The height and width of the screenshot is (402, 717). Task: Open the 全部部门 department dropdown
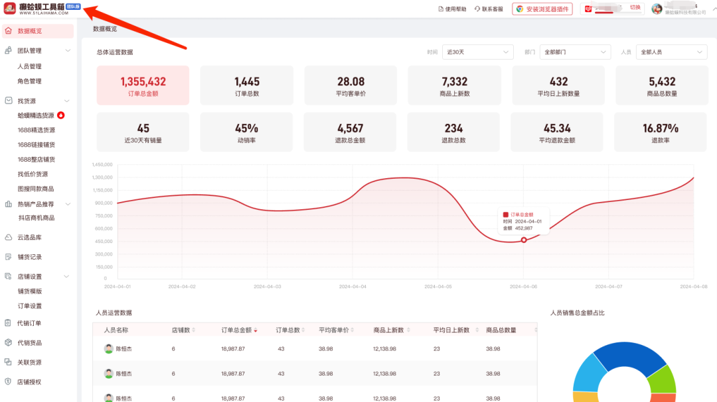click(x=575, y=52)
